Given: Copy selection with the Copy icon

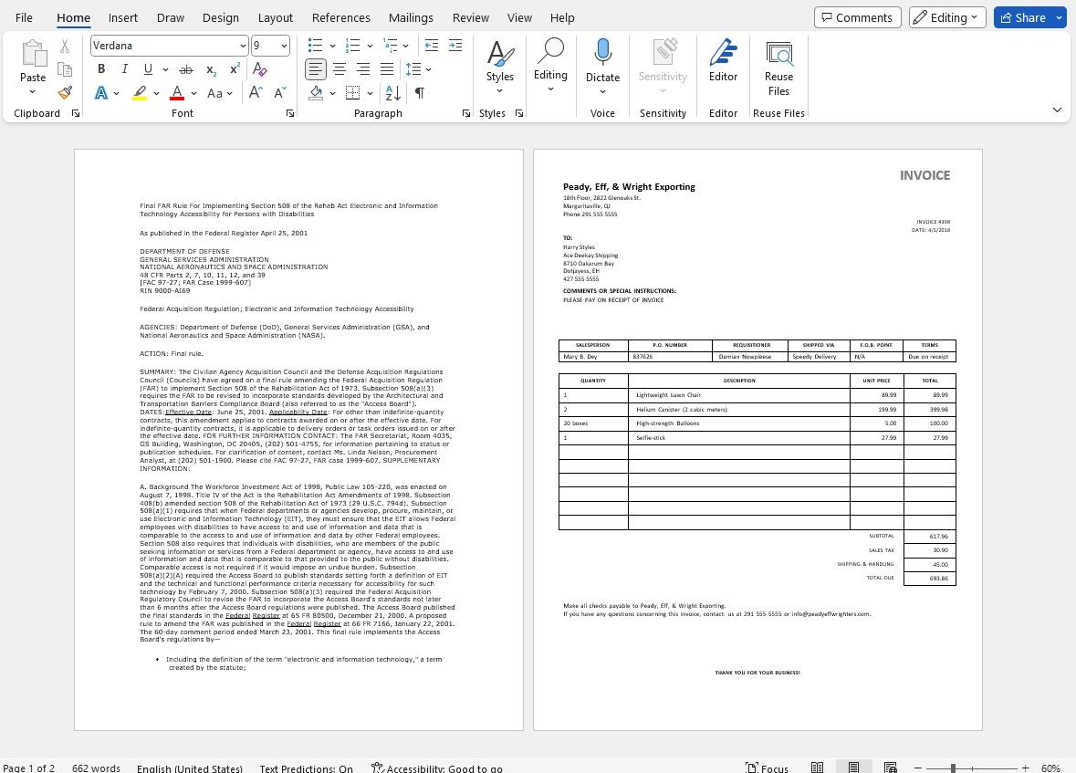Looking at the screenshot, I should coord(65,69).
